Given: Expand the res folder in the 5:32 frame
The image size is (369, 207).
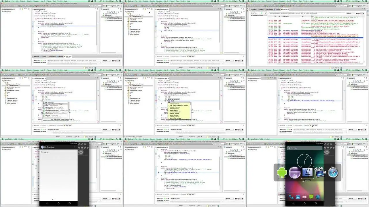Looking at the screenshot, I should click(127, 28).
